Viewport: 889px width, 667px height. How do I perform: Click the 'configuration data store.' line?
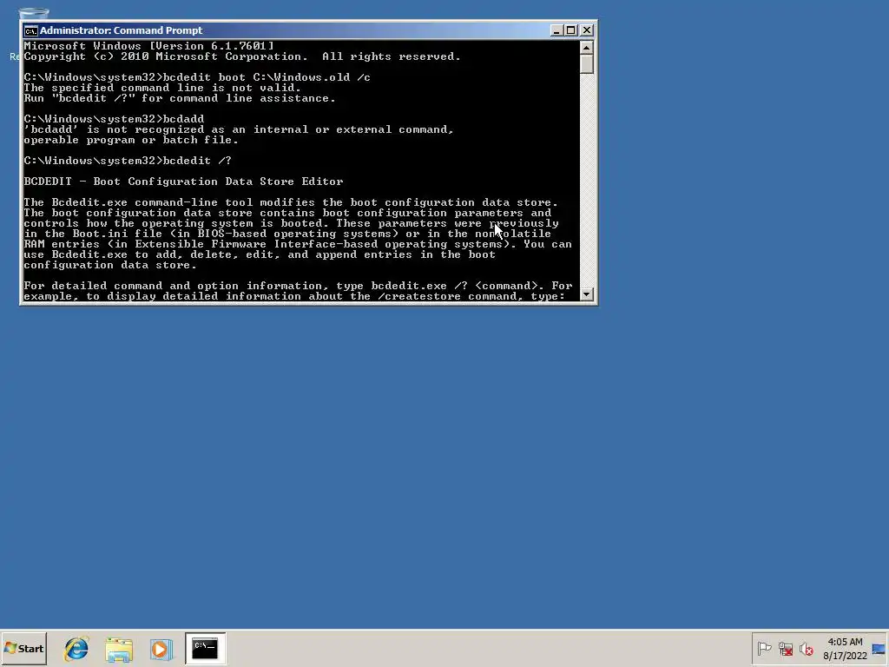[x=110, y=265]
